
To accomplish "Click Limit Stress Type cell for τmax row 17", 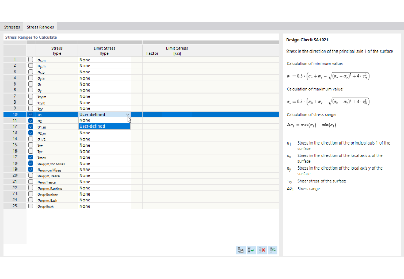I will [x=104, y=157].
